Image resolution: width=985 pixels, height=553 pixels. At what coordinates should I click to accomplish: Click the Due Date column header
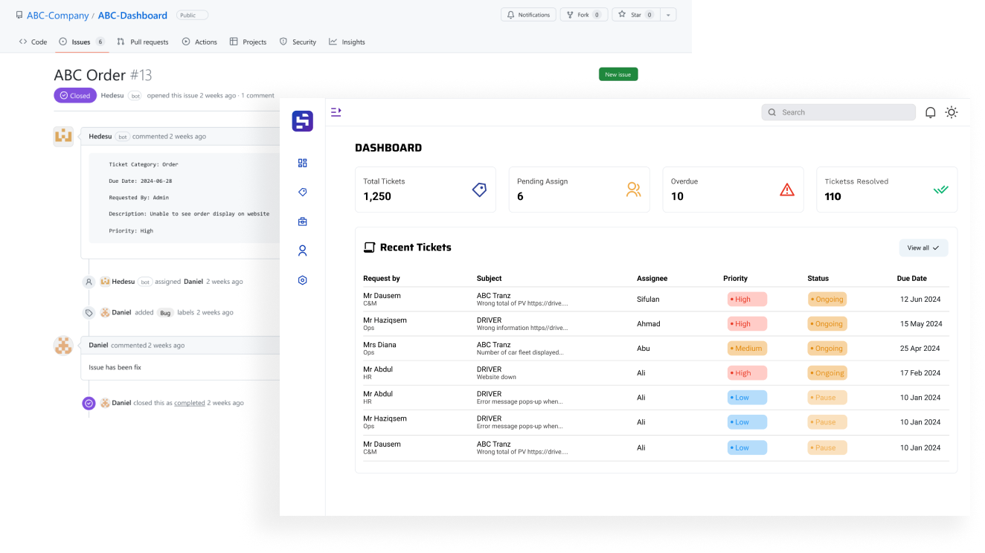(x=912, y=278)
